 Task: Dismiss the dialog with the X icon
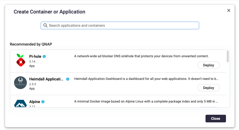[229, 10]
